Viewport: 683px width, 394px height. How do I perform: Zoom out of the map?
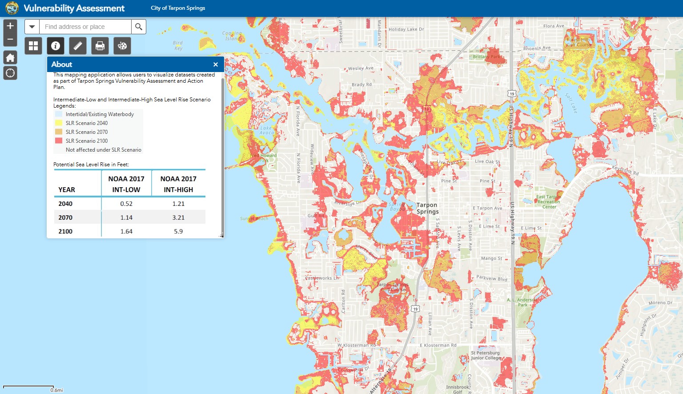(10, 40)
